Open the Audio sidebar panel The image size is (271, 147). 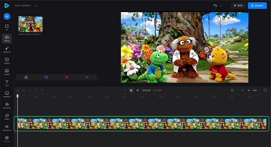tap(7, 117)
